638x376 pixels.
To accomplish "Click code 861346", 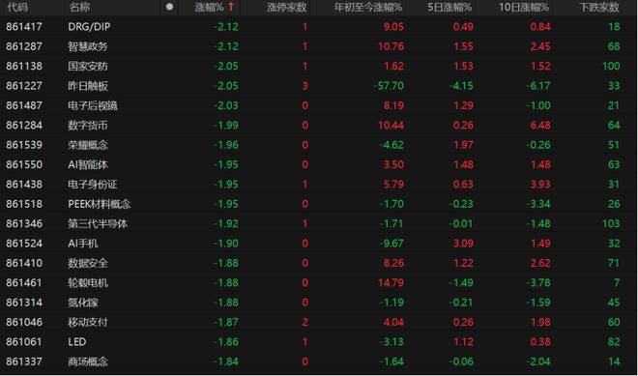I will pyautogui.click(x=24, y=224).
